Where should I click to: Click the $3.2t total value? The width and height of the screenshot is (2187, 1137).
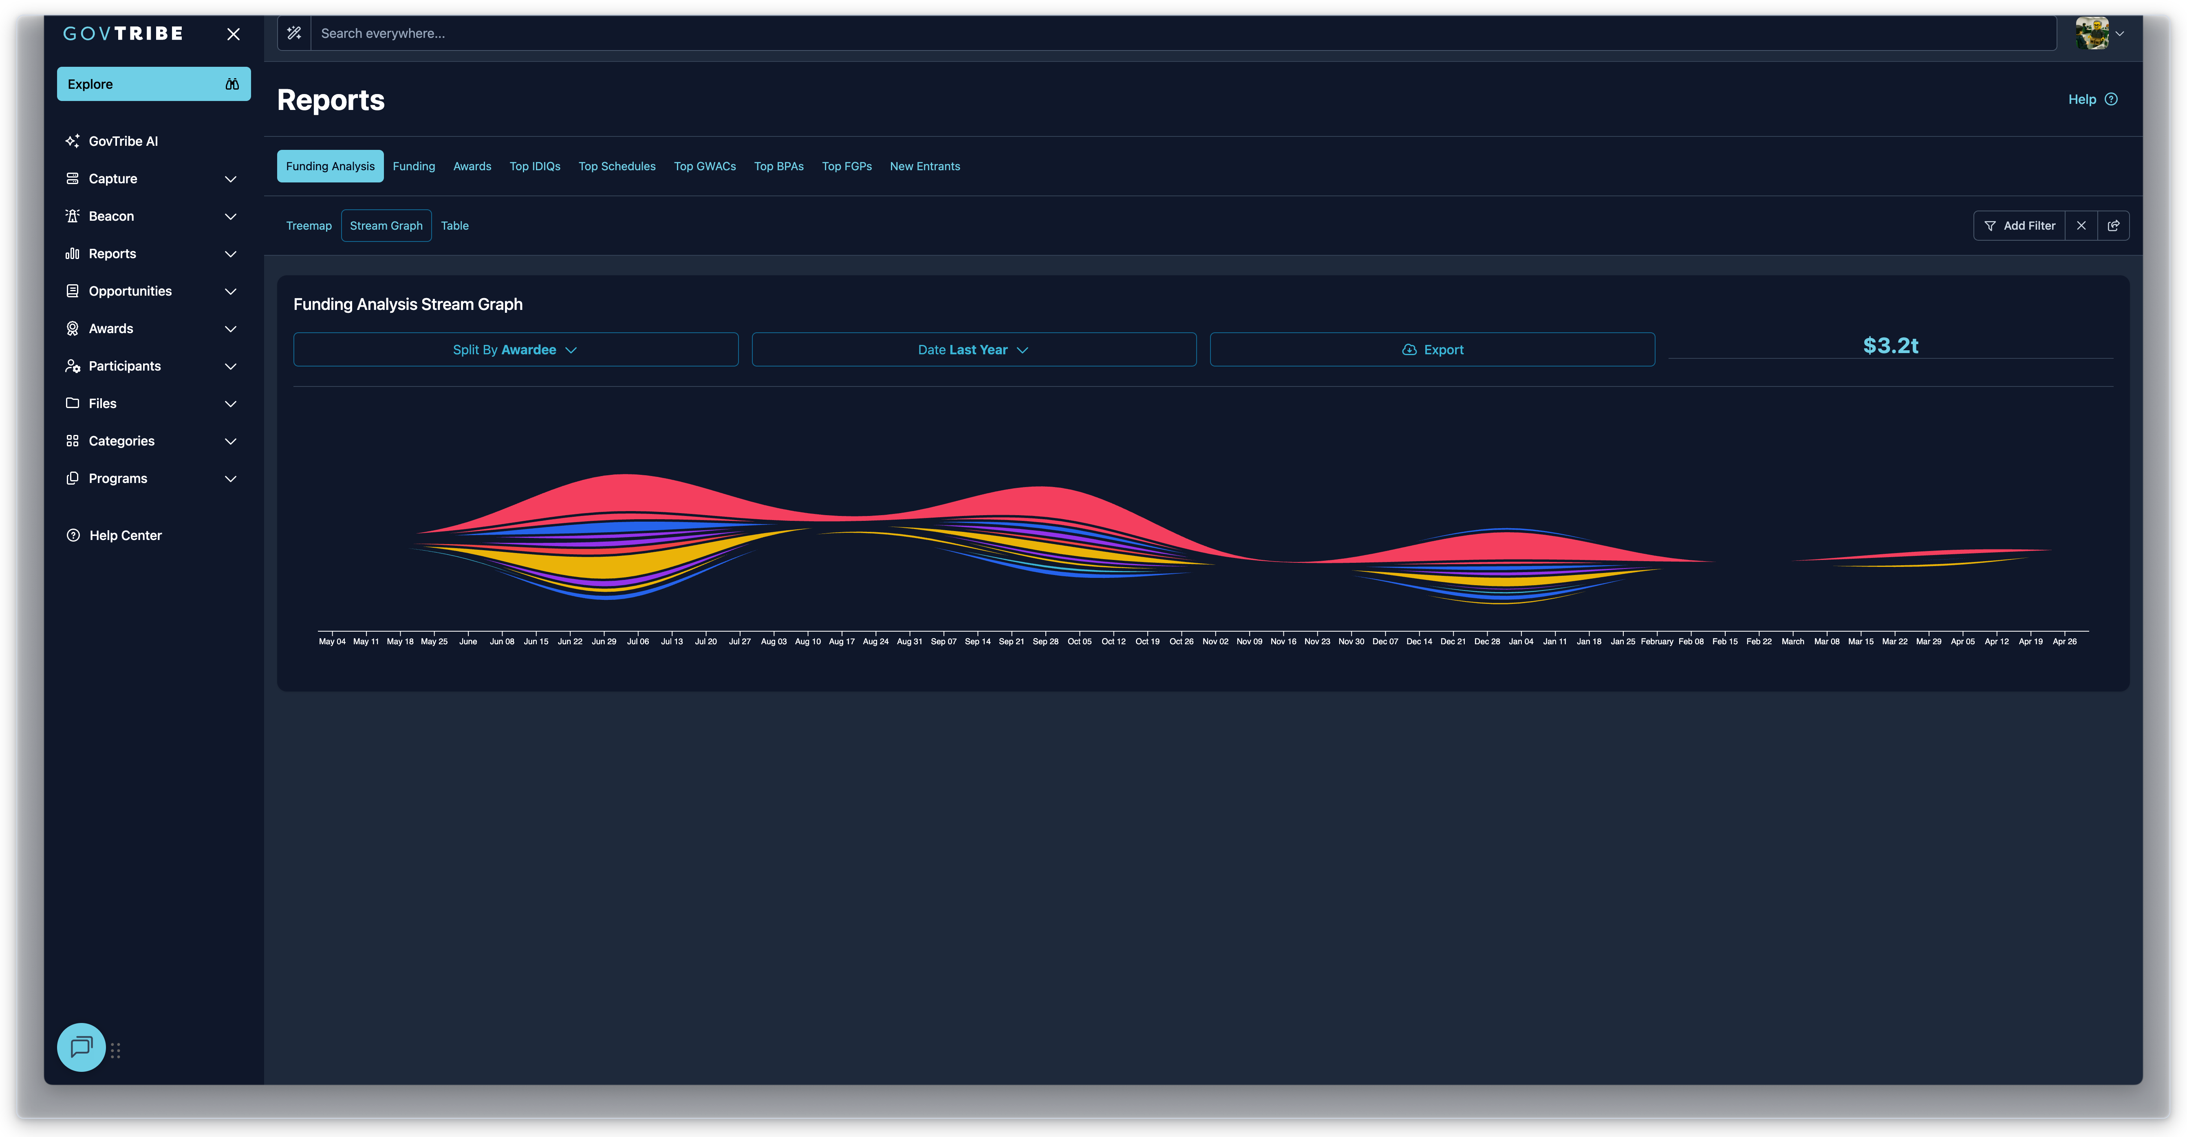pos(1891,345)
